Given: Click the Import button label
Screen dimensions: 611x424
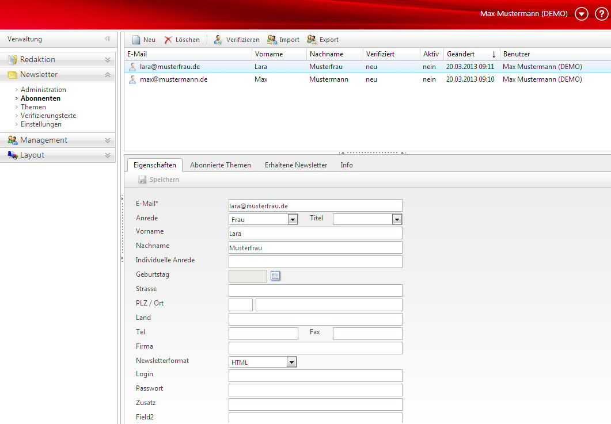Looking at the screenshot, I should (x=289, y=40).
